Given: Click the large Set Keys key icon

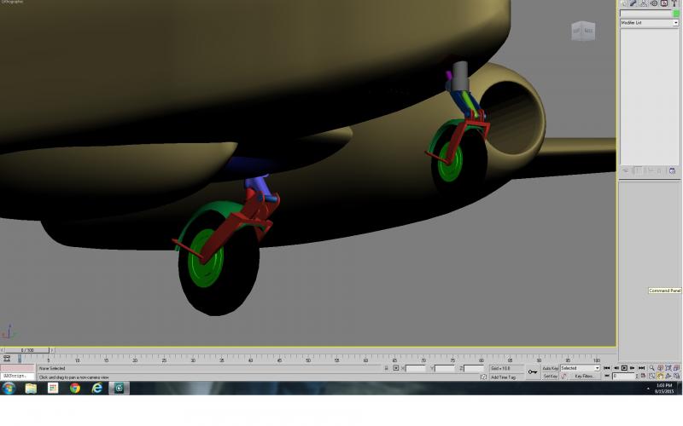Looking at the screenshot, I should click(x=532, y=372).
